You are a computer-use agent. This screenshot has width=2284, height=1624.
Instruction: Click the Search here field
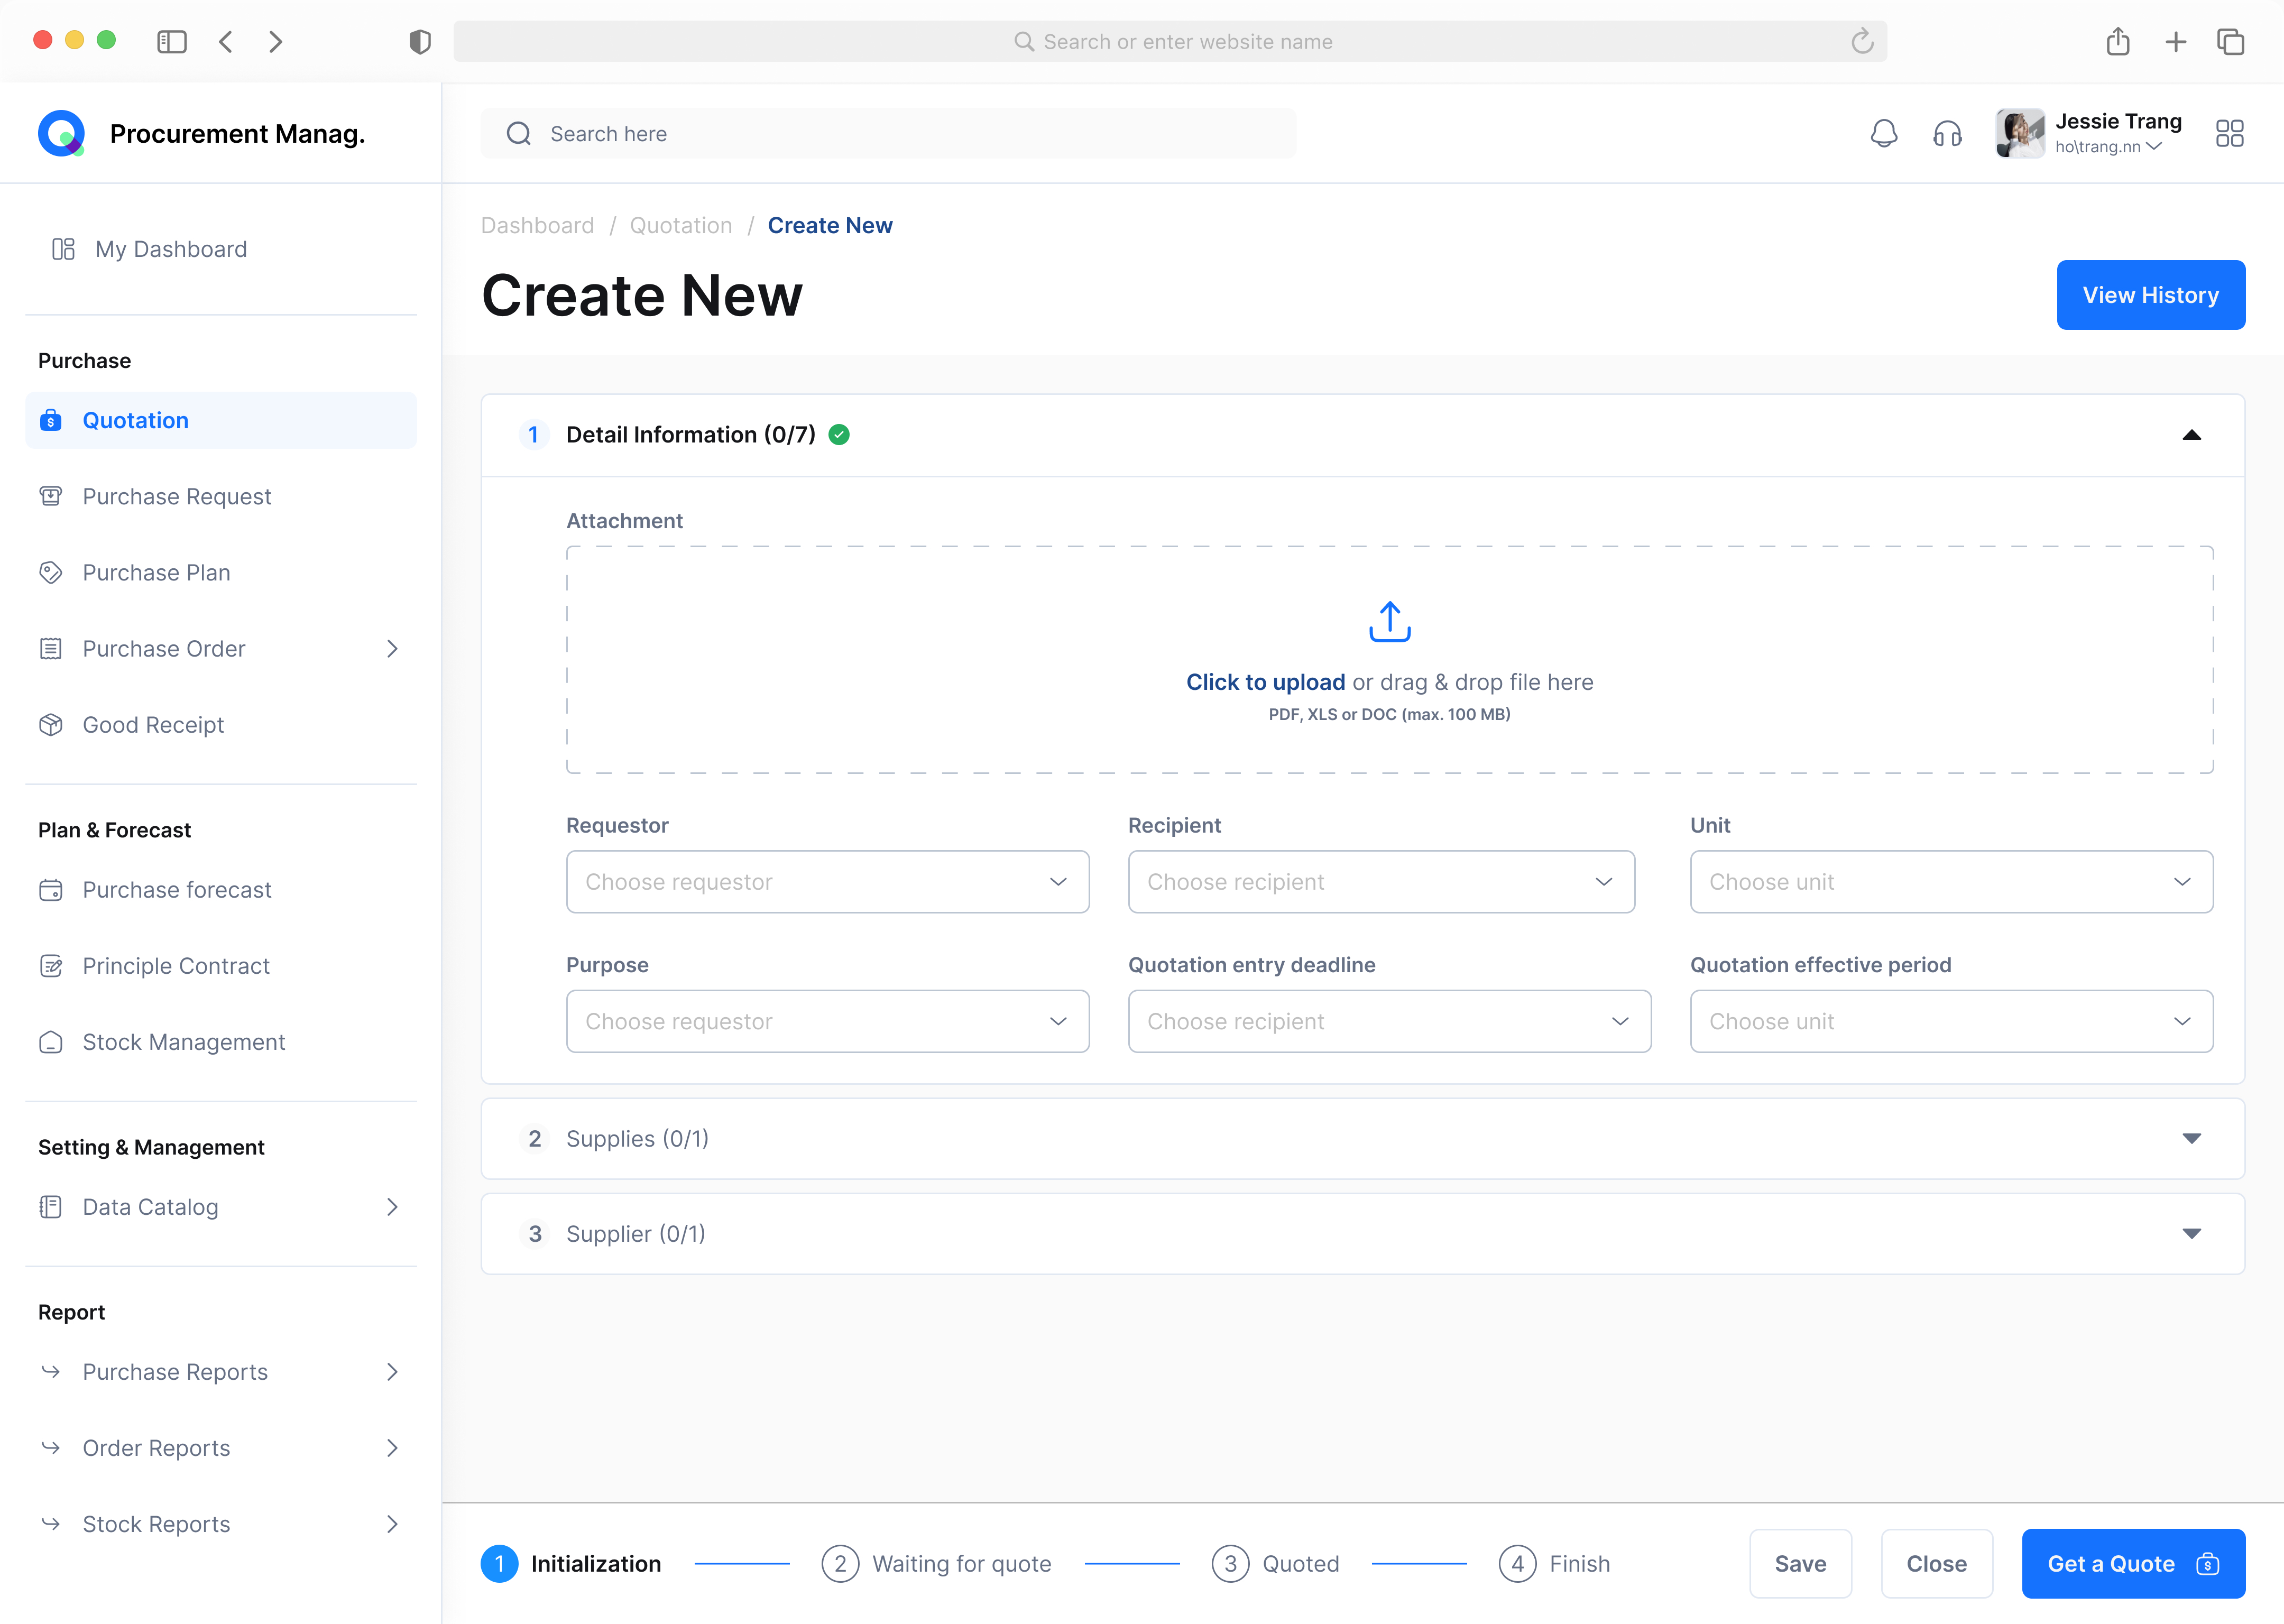click(888, 134)
